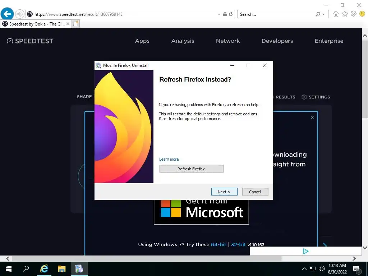Click the 32-bit download link

coord(238,244)
